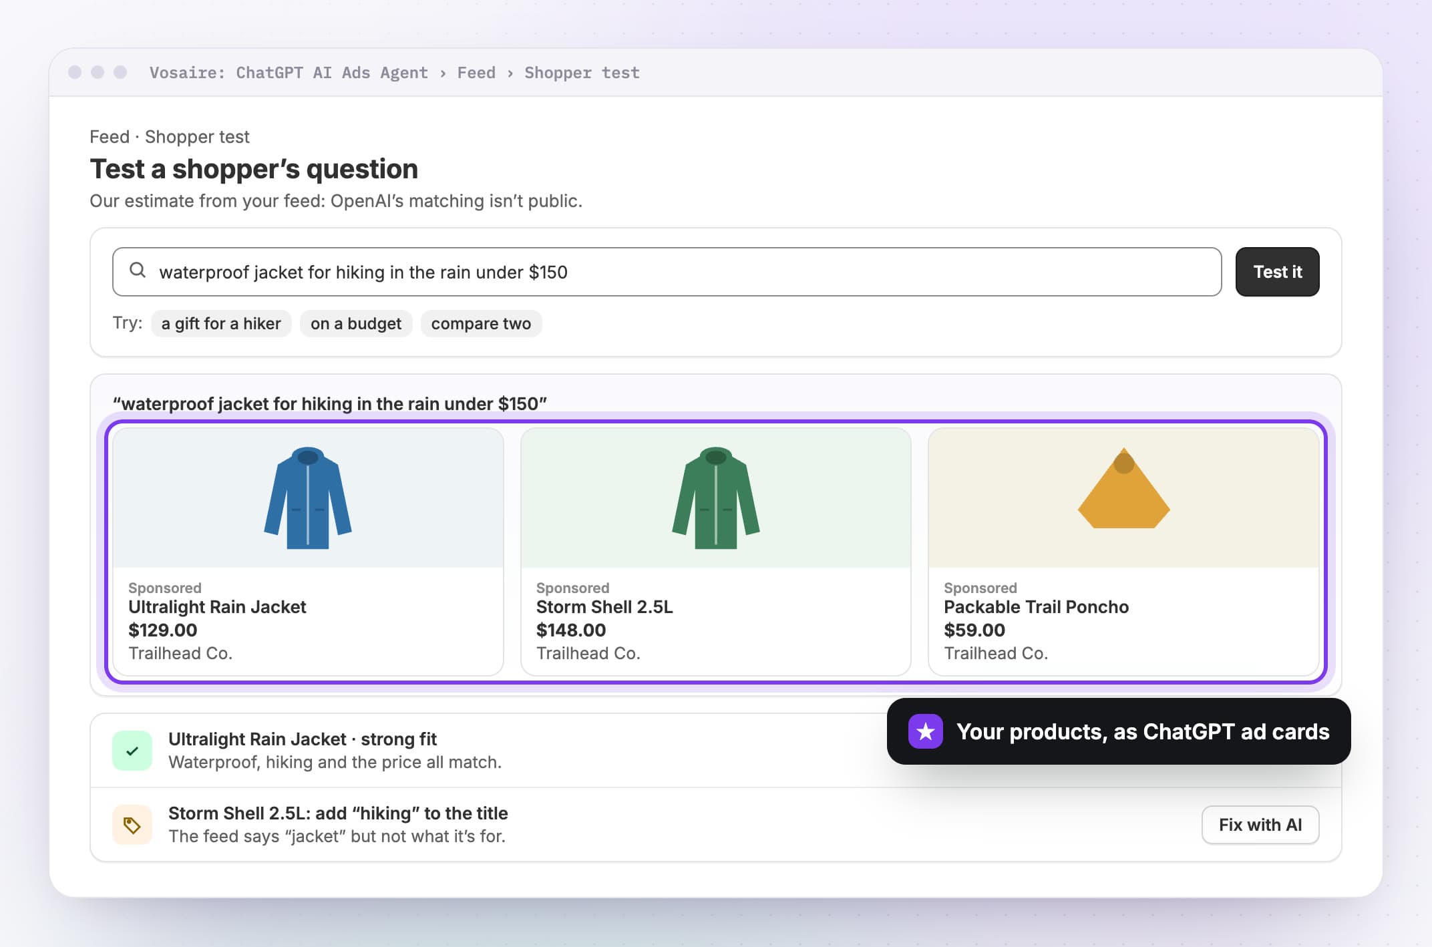Click the Fix with AI button
The height and width of the screenshot is (947, 1432).
(x=1260, y=825)
